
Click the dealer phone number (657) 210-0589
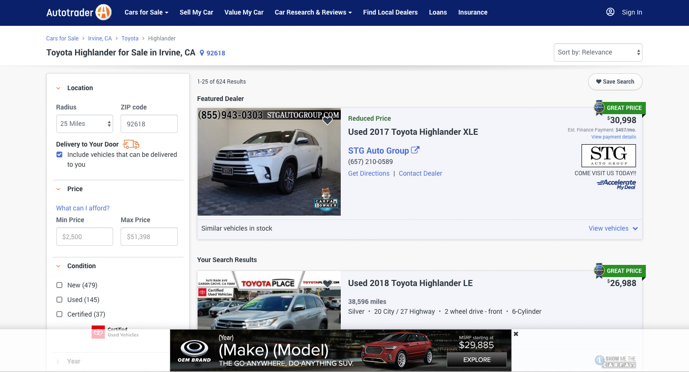tap(370, 162)
